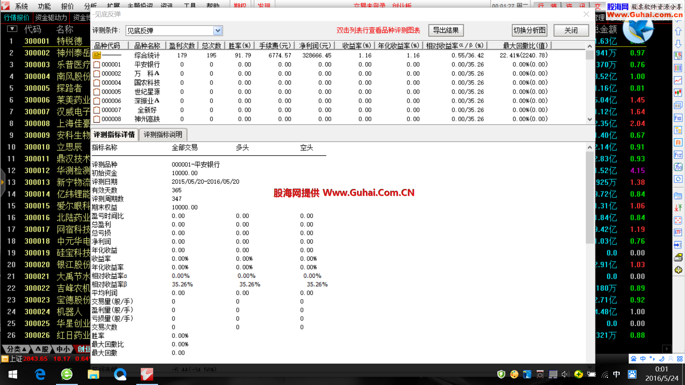The height and width of the screenshot is (385, 685).
Task: Select the 综合统计 summary row icon
Action: [x=97, y=55]
